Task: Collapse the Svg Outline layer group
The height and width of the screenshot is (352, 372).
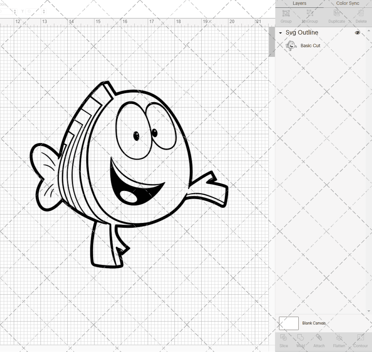Action: 280,33
